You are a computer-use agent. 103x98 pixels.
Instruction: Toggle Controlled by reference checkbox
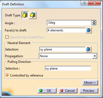(7, 75)
